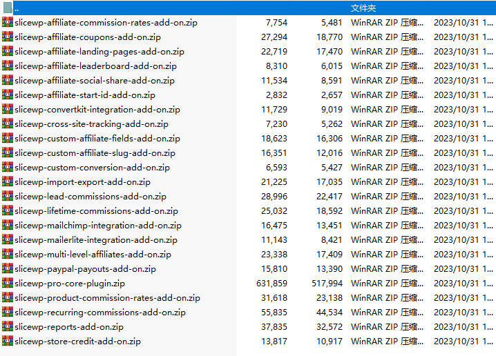Select file name slicewp-lifetime-commissions-add-on.zip

pyautogui.click(x=96, y=211)
